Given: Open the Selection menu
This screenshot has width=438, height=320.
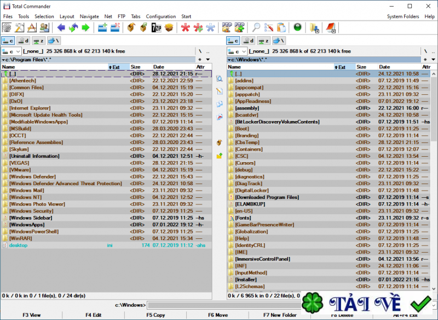Looking at the screenshot, I should [44, 16].
